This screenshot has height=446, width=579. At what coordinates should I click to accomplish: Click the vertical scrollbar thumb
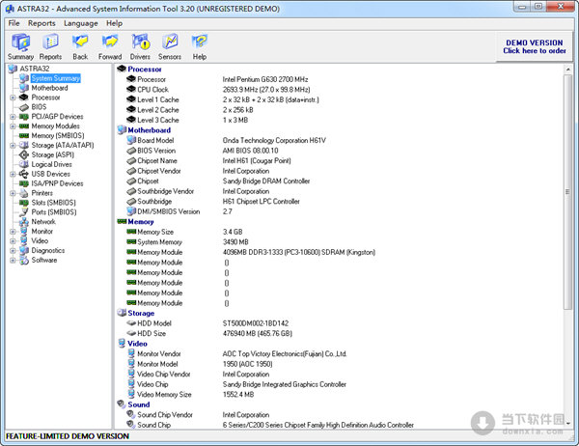pyautogui.click(x=567, y=191)
